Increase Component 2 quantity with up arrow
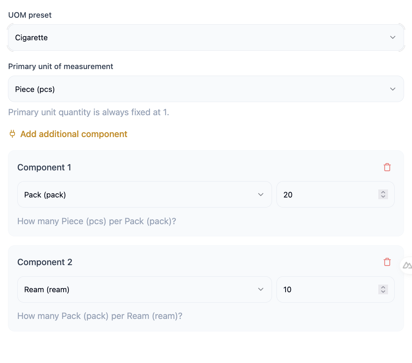The width and height of the screenshot is (412, 363). 383,287
